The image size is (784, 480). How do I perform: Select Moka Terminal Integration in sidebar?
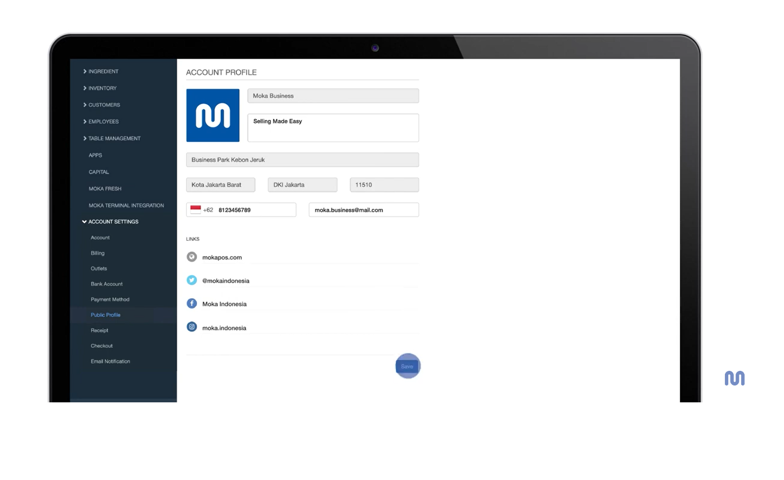point(126,205)
